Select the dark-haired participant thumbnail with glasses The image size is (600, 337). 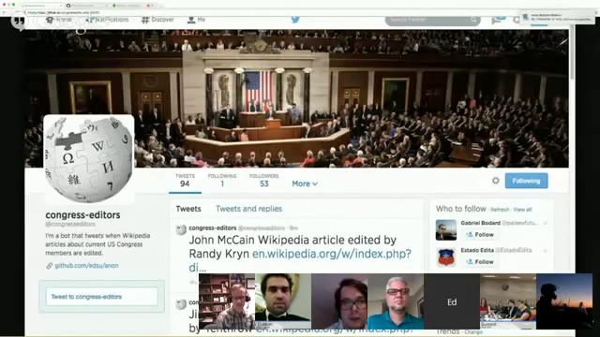339,301
